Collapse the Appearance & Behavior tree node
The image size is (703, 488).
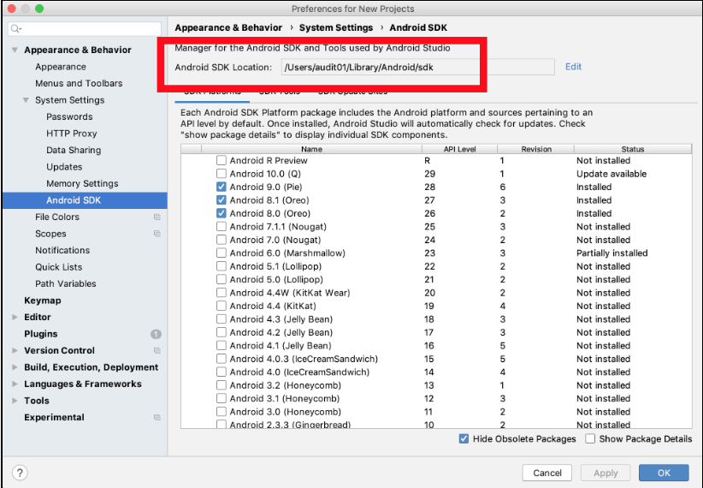click(x=15, y=50)
